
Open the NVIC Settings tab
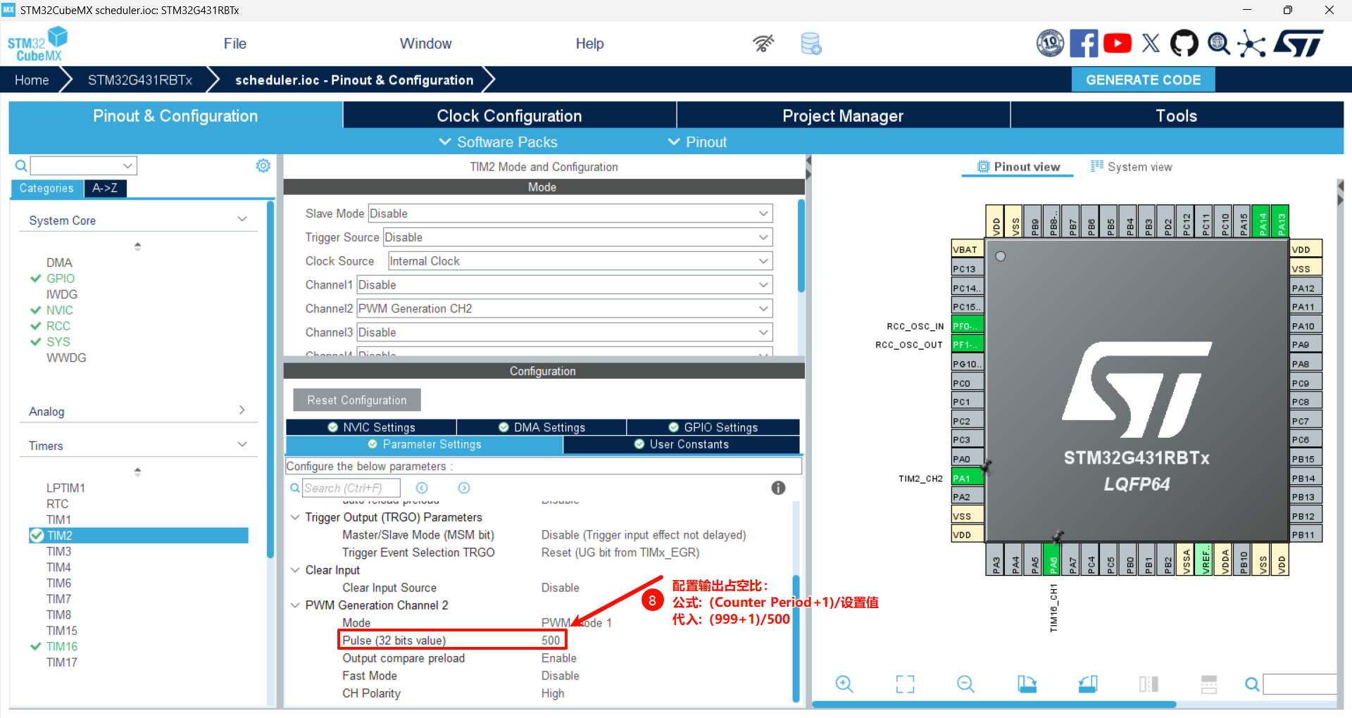click(x=372, y=427)
